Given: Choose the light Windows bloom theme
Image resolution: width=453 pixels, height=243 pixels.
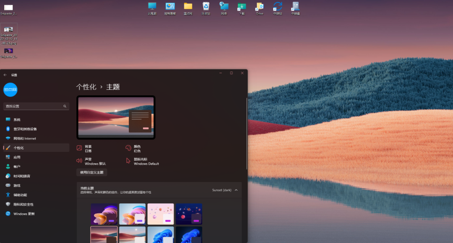Looking at the screenshot, I should 132,214.
